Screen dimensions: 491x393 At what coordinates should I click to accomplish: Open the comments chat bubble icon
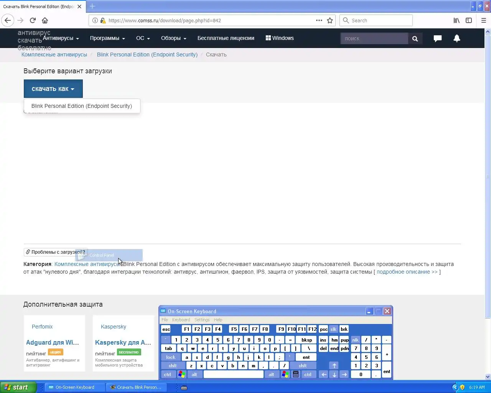[x=438, y=38]
